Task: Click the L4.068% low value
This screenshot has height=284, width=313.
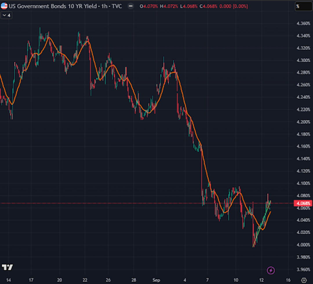Action: 189,6
